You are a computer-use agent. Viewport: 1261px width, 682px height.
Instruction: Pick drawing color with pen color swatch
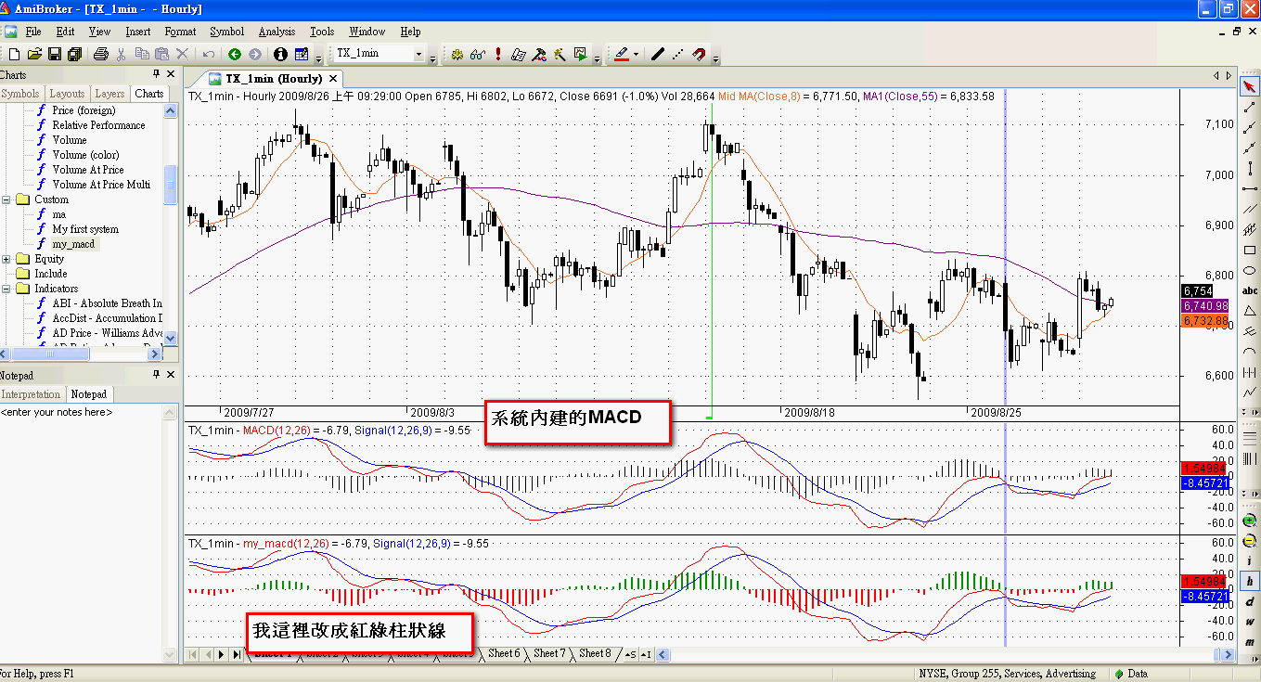click(621, 54)
